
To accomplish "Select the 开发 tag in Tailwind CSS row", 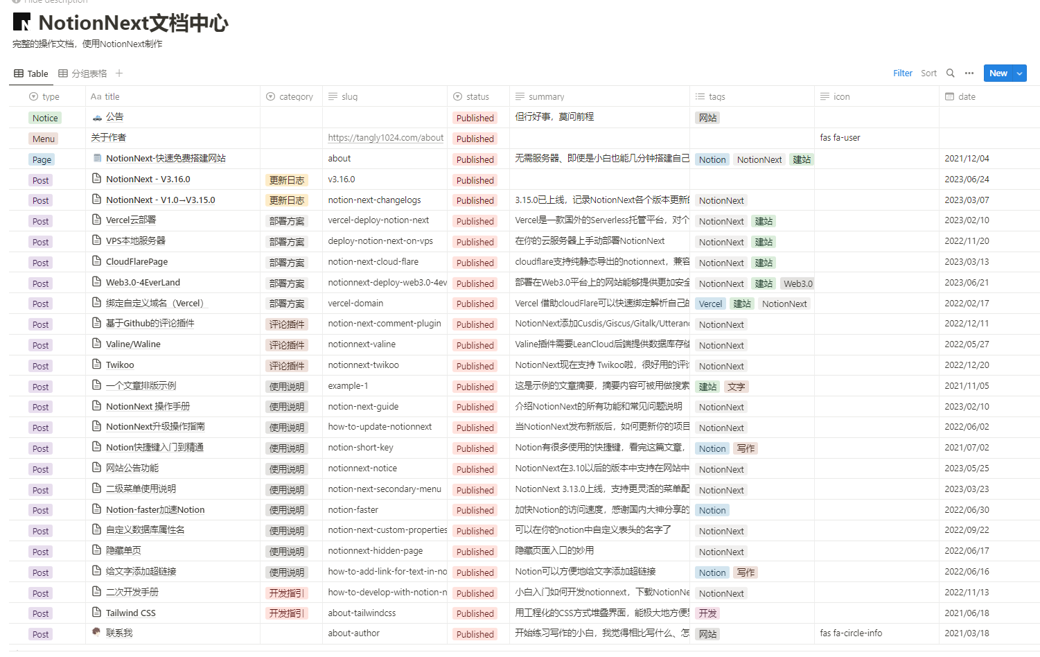I will [x=708, y=613].
